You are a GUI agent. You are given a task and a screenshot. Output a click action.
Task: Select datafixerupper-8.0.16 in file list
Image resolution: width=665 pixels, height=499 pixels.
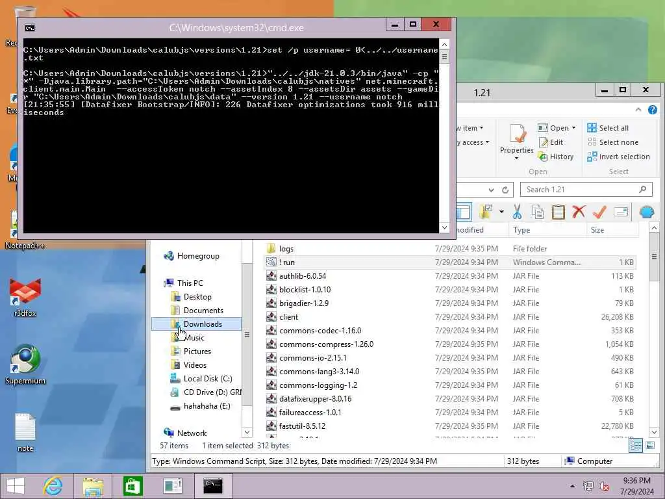(449, 399)
